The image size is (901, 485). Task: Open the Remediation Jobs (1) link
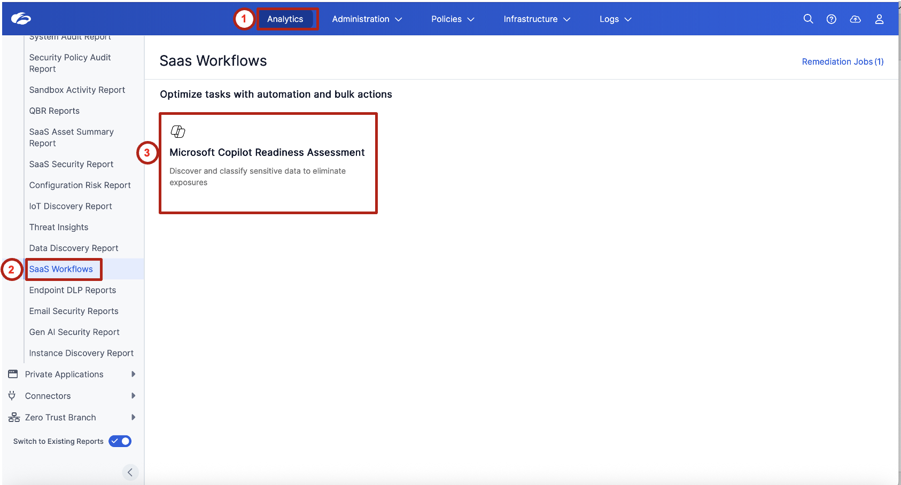pos(842,62)
